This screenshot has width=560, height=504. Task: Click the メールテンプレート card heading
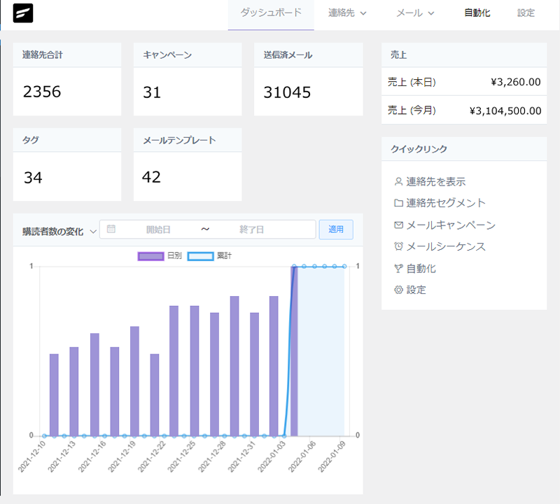pyautogui.click(x=179, y=140)
